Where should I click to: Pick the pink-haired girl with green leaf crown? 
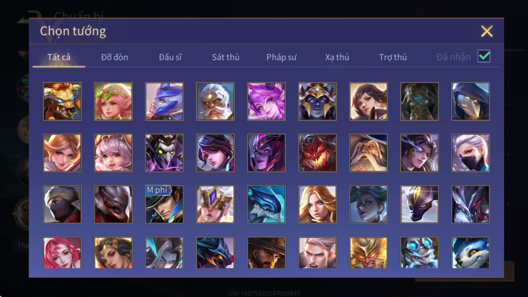(113, 101)
